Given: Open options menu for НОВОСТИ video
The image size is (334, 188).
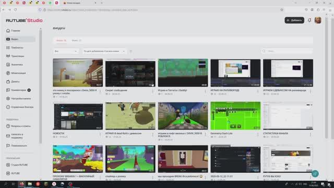Looking at the screenshot, I should point(100,135).
